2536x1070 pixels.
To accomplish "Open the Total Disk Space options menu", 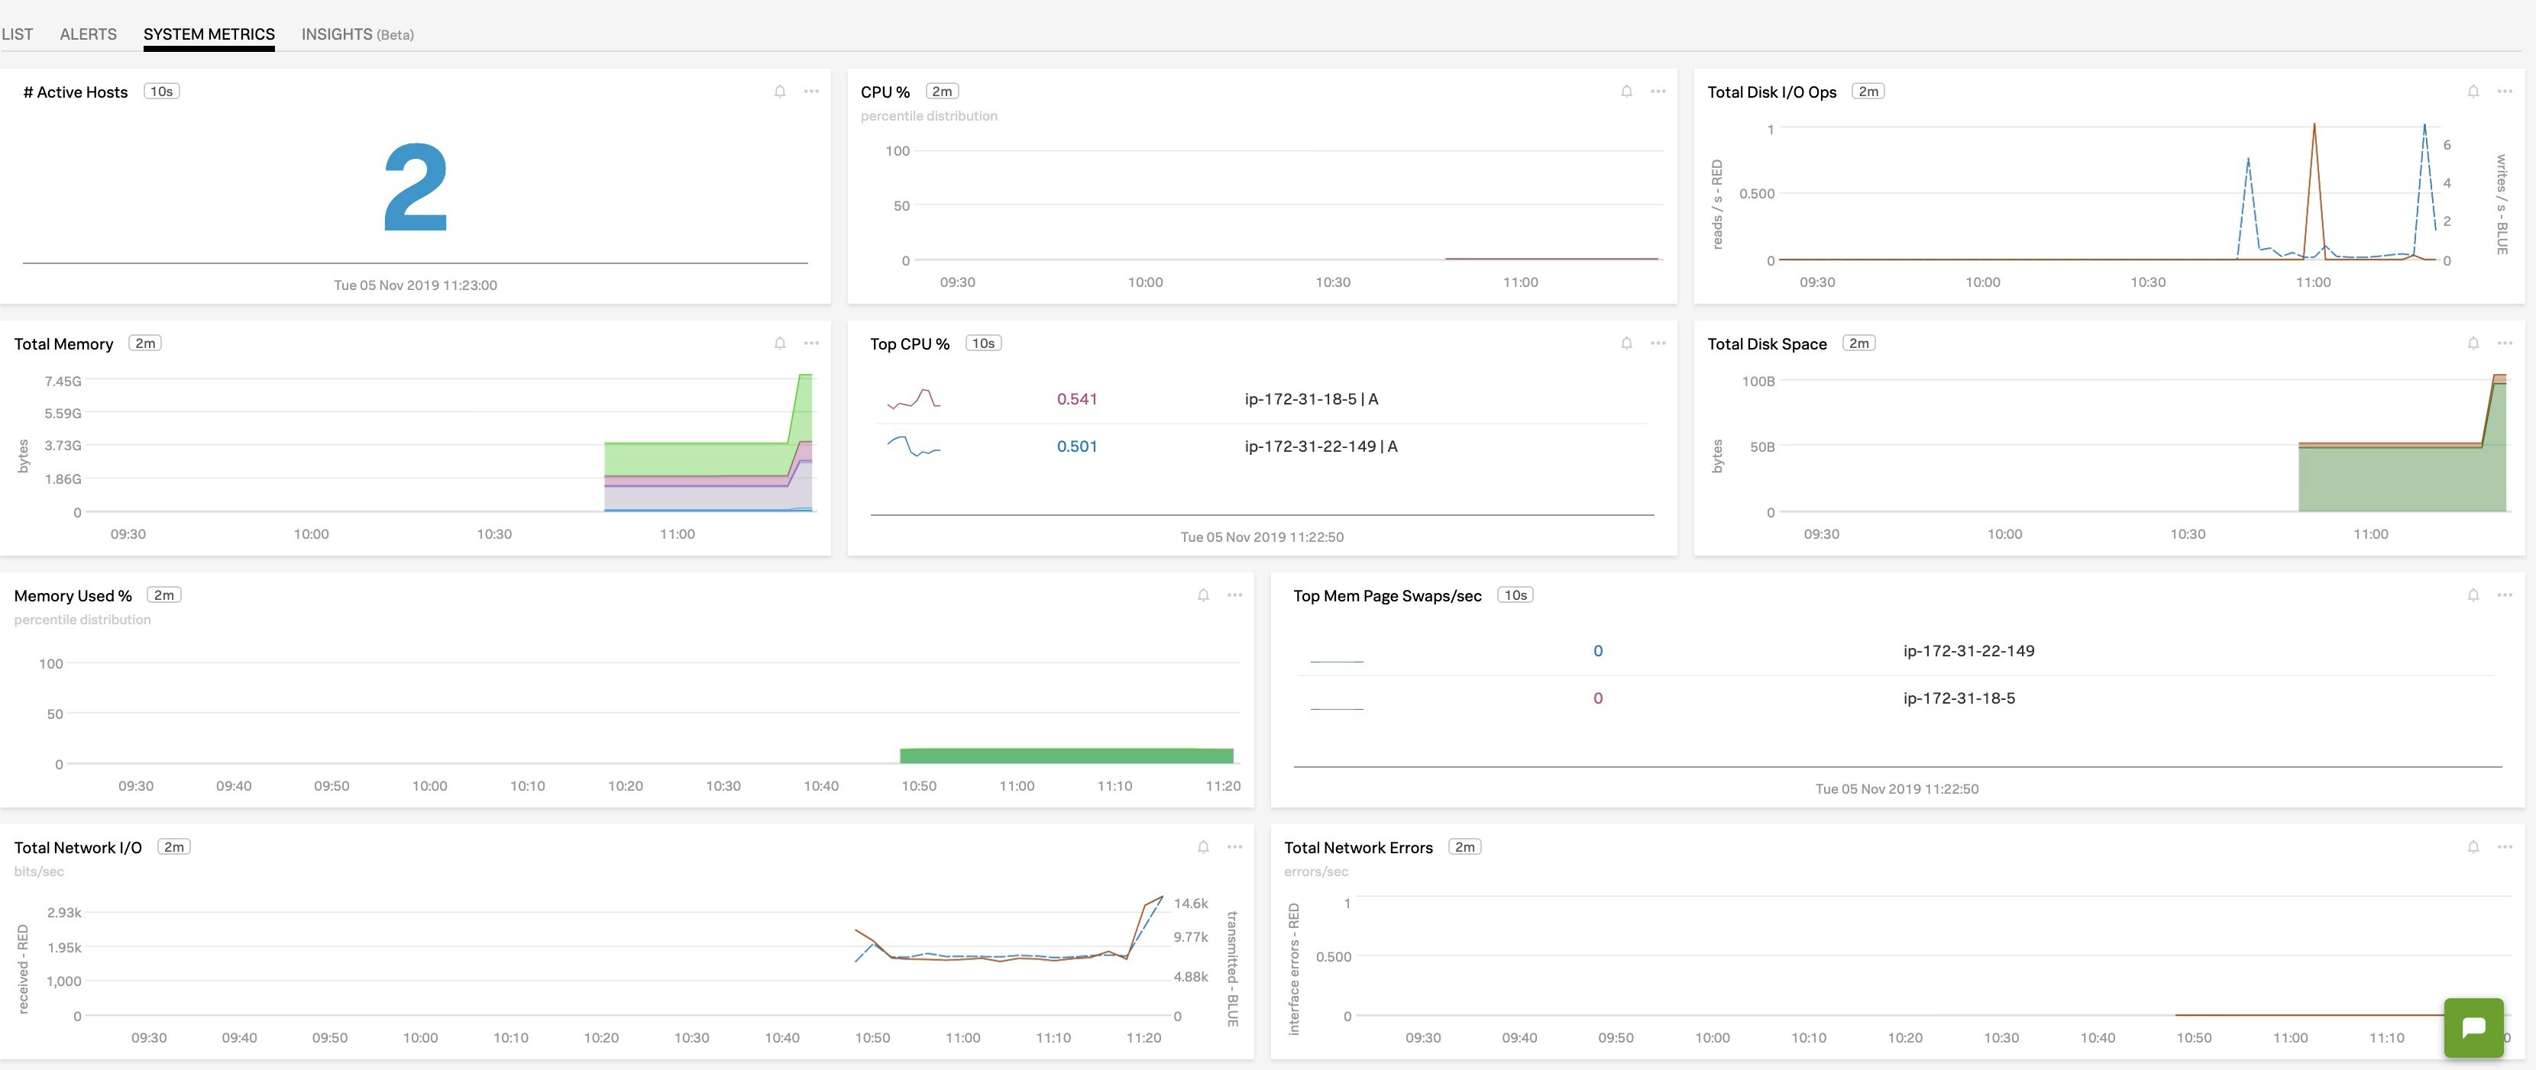I will (x=2505, y=343).
